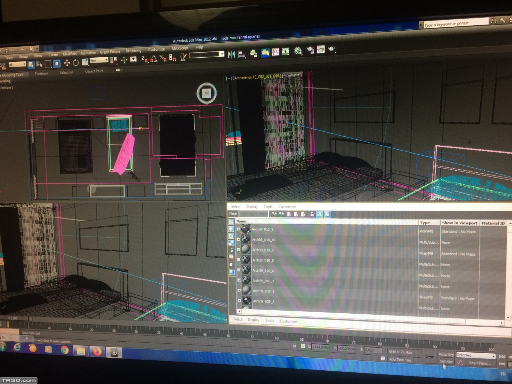Select the Move tool in main toolbar
512x384 pixels.
67,63
